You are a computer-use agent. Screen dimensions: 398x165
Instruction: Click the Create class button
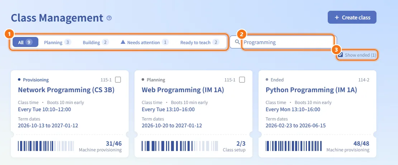coord(352,17)
